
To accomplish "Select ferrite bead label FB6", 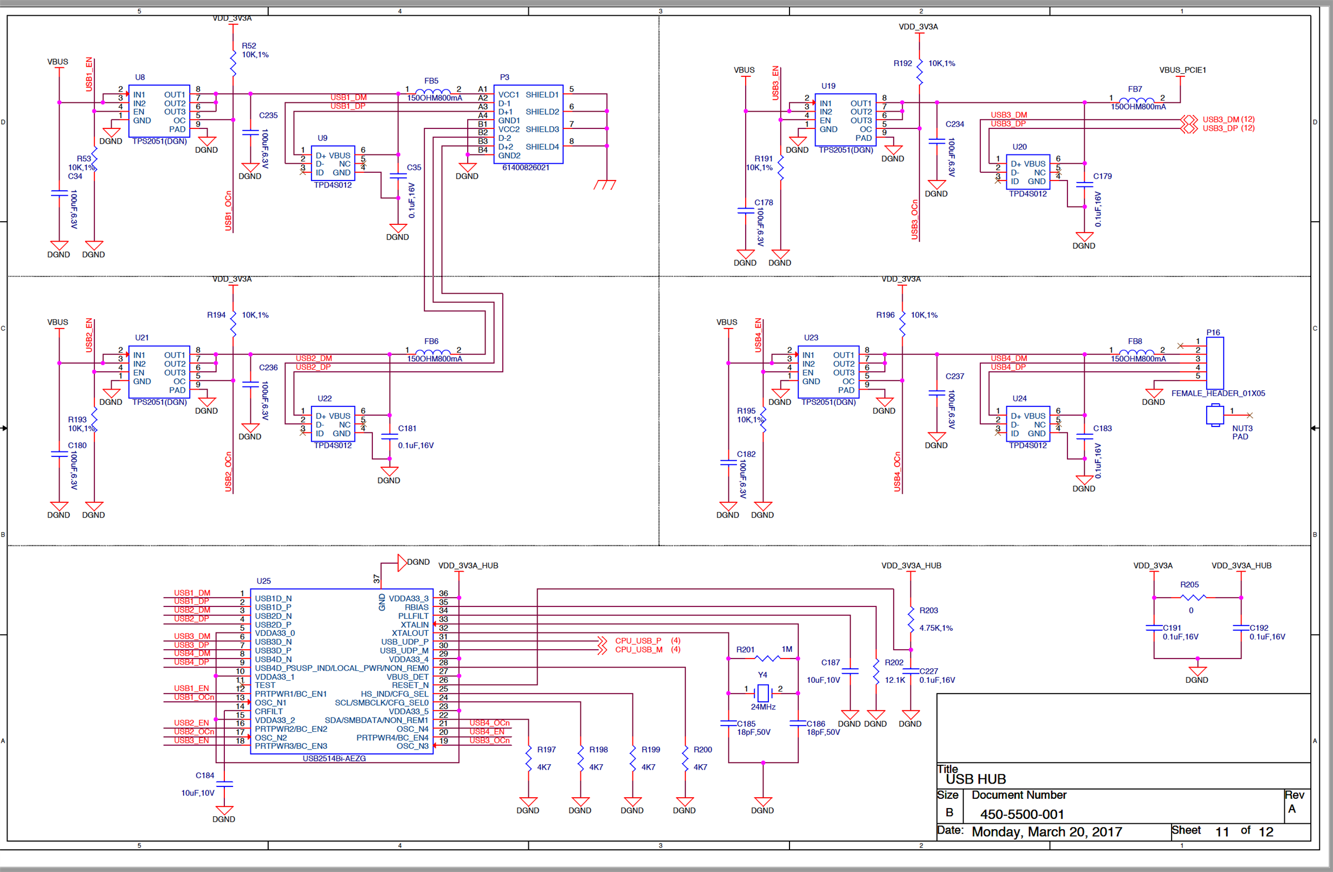I will pos(431,341).
